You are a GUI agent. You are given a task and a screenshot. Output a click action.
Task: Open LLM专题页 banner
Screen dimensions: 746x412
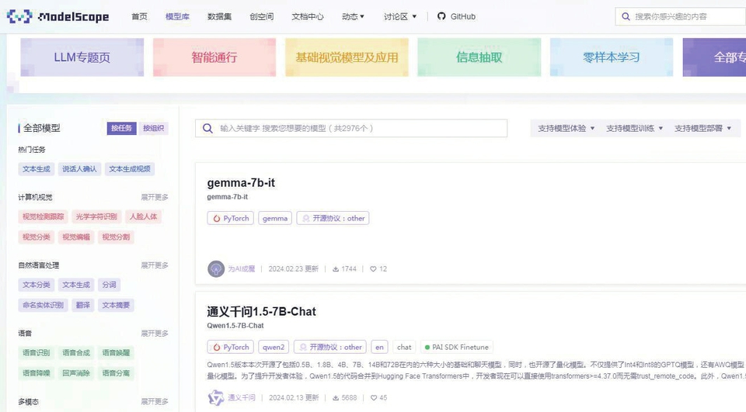tap(82, 57)
